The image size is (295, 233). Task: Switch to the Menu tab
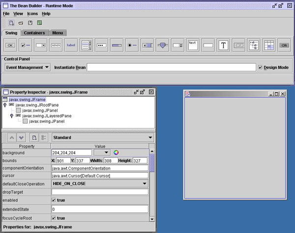pos(58,33)
